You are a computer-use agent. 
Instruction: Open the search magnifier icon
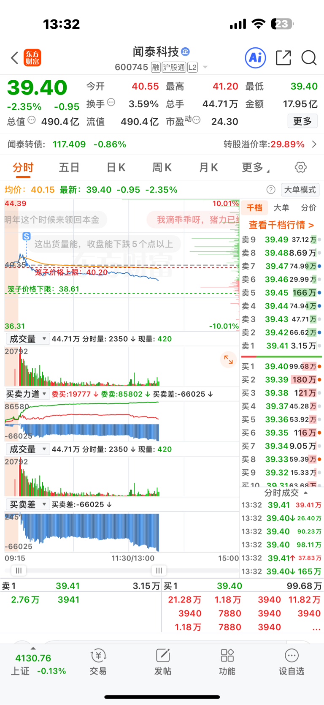(x=309, y=57)
